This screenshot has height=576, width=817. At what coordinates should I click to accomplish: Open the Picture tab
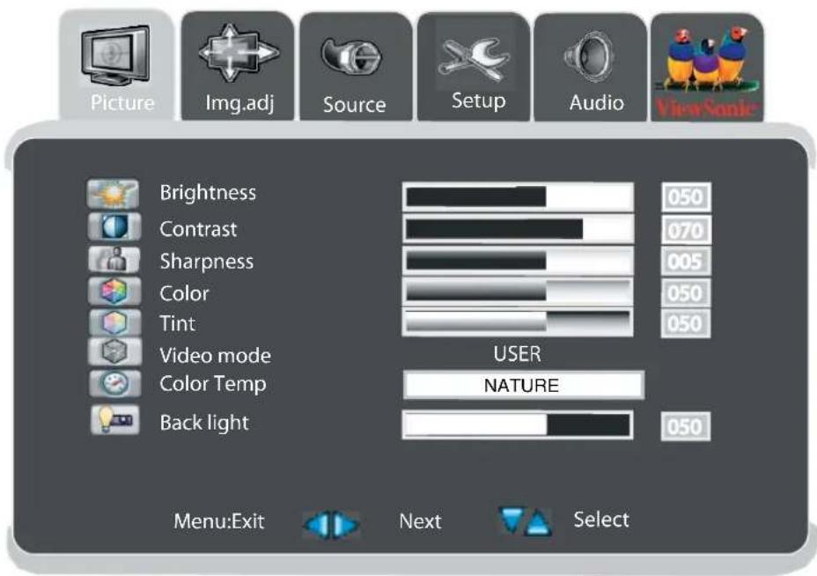click(x=117, y=66)
